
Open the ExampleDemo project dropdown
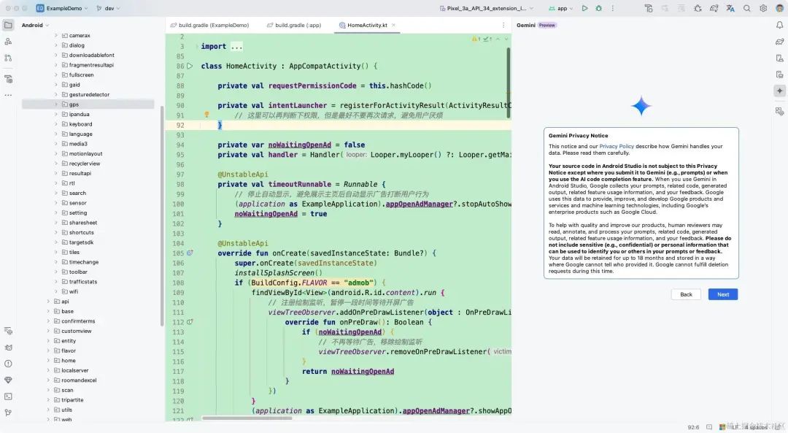pos(62,8)
